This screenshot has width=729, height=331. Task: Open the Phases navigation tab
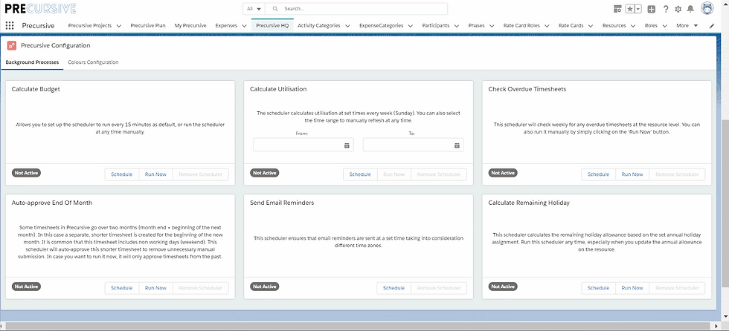(x=477, y=26)
